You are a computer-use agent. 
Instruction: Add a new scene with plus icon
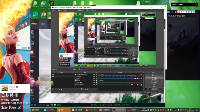[x=53, y=89]
